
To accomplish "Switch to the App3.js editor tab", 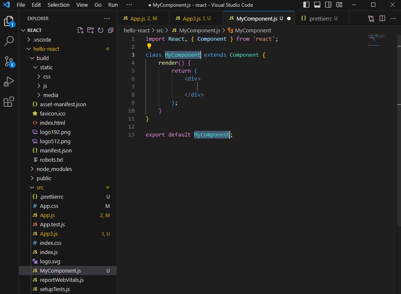I will click(x=196, y=18).
